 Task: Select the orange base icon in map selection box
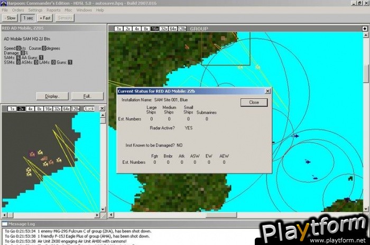[223, 38]
